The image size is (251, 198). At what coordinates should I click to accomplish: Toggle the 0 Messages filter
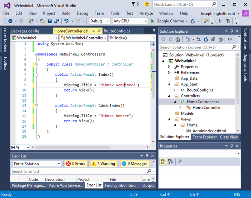[x=135, y=164]
